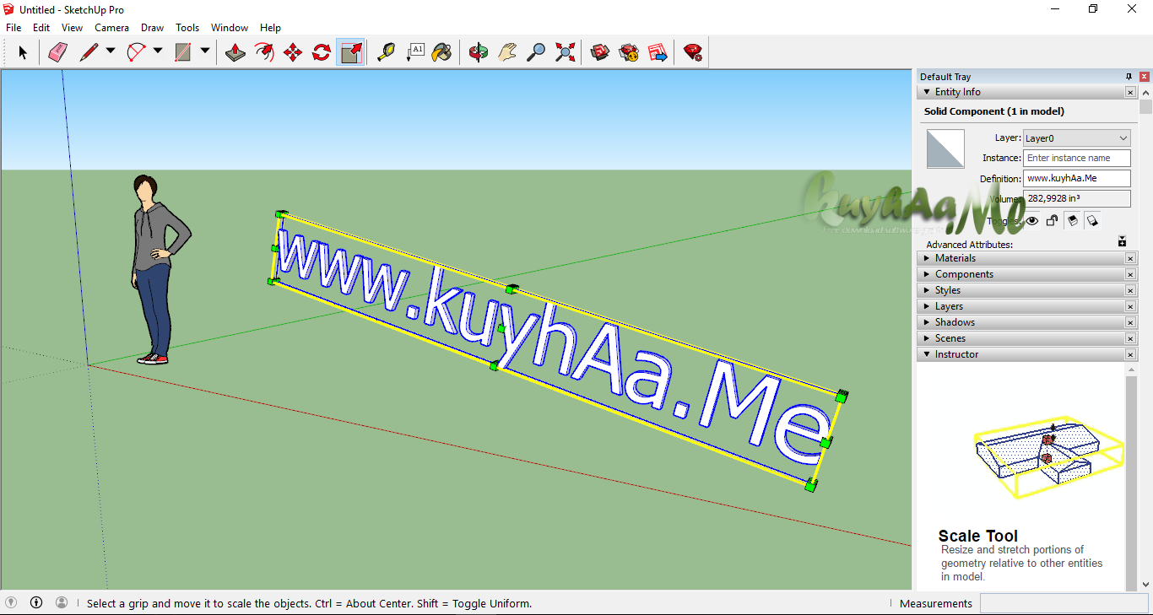Click the Definition name field
1153x615 pixels.
pyautogui.click(x=1076, y=178)
